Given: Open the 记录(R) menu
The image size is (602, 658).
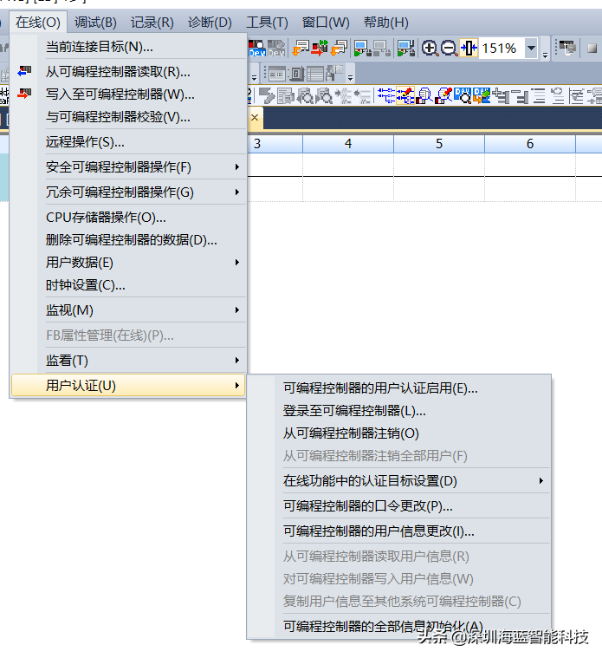Looking at the screenshot, I should tap(152, 23).
